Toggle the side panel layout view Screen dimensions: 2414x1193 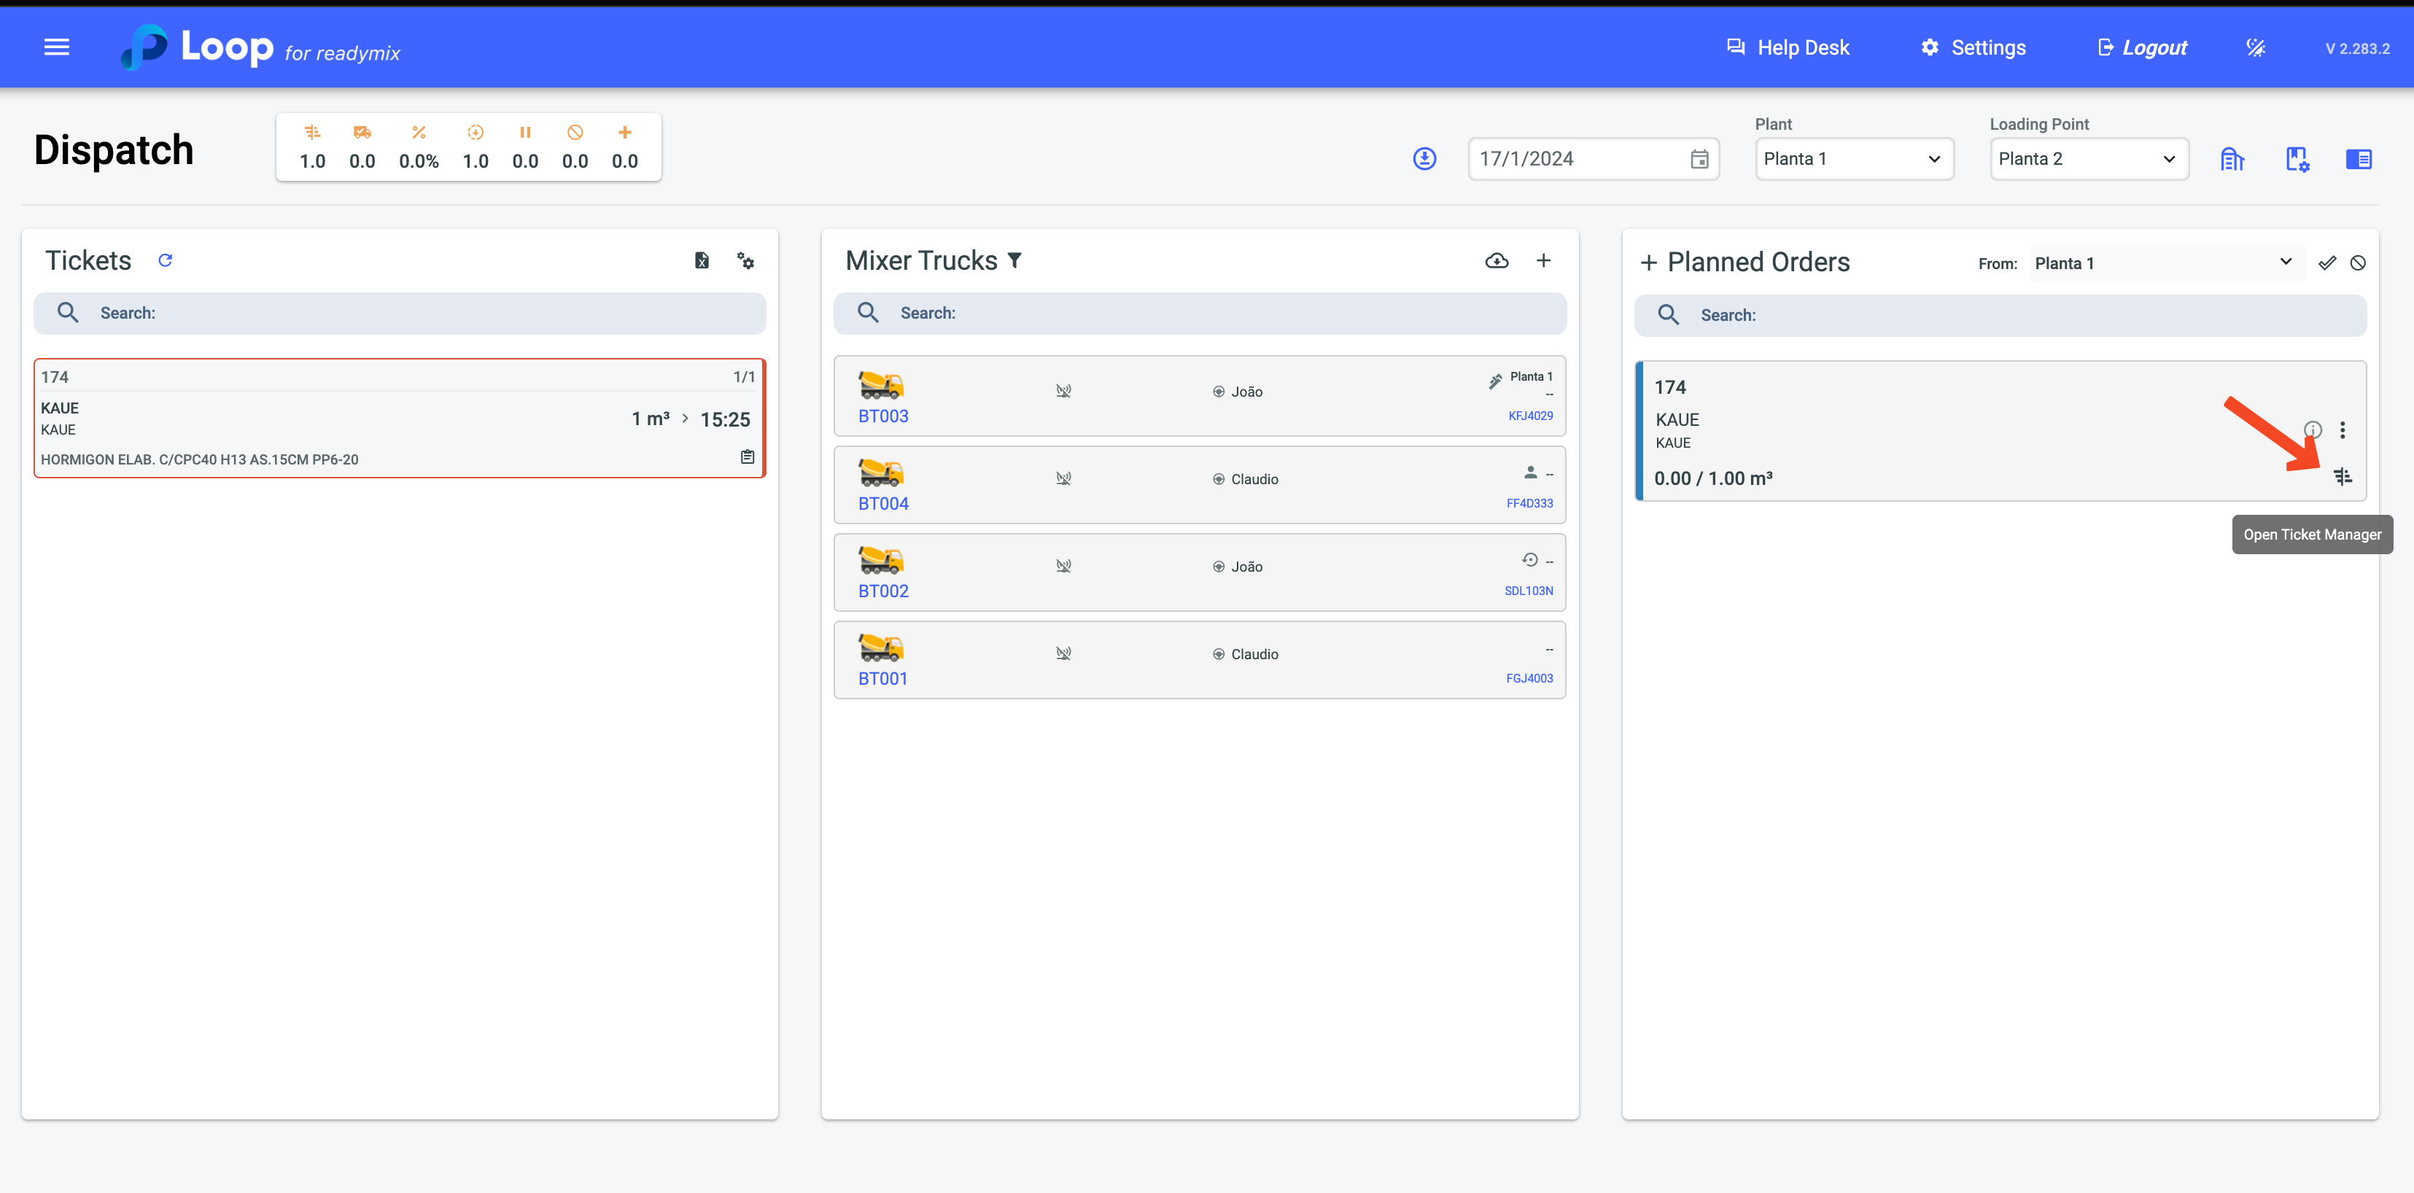(2358, 159)
